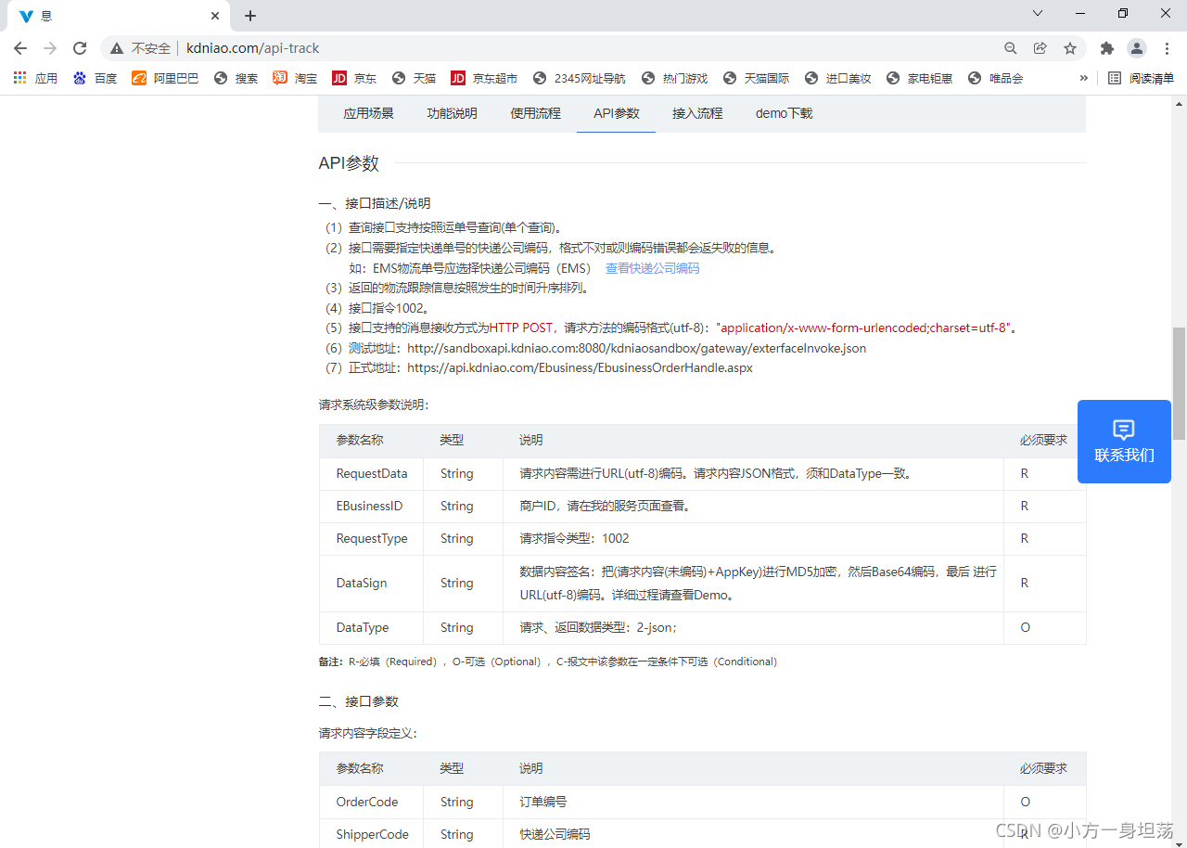
Task: Open the 阅读清单 reading list
Action: (1142, 79)
